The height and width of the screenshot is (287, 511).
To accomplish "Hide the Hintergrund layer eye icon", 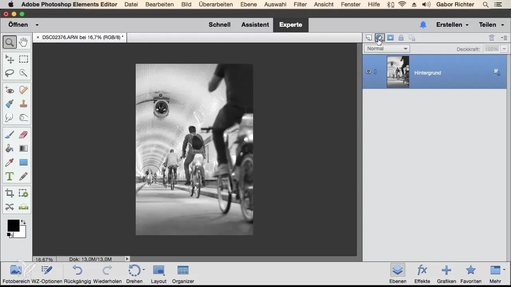I will coord(368,72).
